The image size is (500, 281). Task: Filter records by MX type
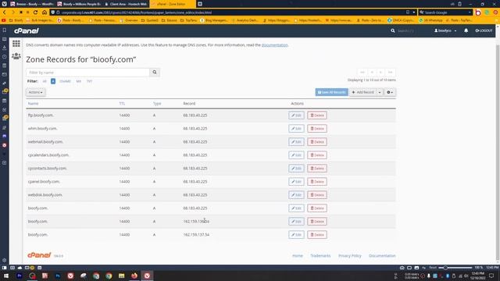coord(78,81)
